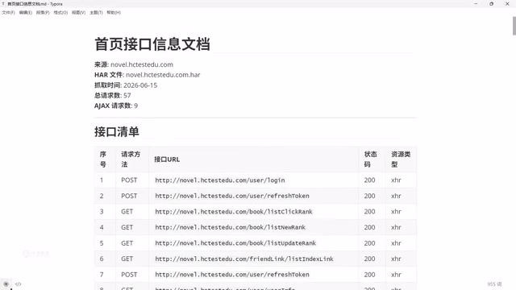Minimize the Typora window
This screenshot has height=290, width=516.
(476, 3)
